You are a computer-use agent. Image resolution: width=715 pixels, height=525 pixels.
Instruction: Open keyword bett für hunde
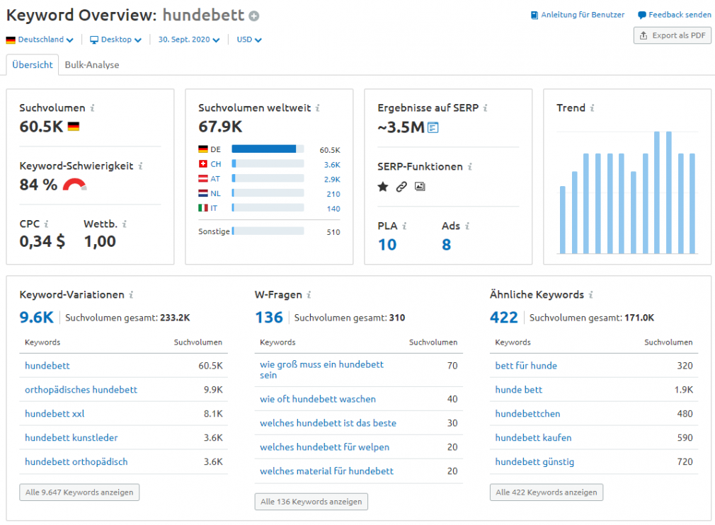click(x=526, y=366)
